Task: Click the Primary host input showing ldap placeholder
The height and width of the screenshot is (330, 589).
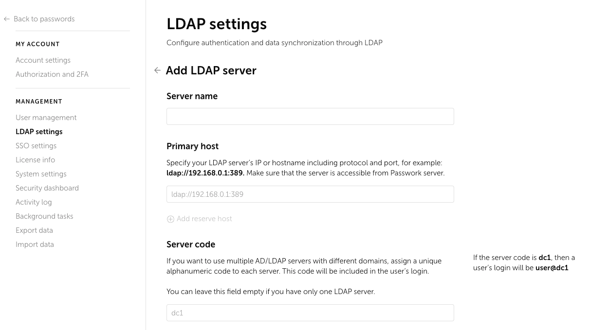Action: [310, 194]
